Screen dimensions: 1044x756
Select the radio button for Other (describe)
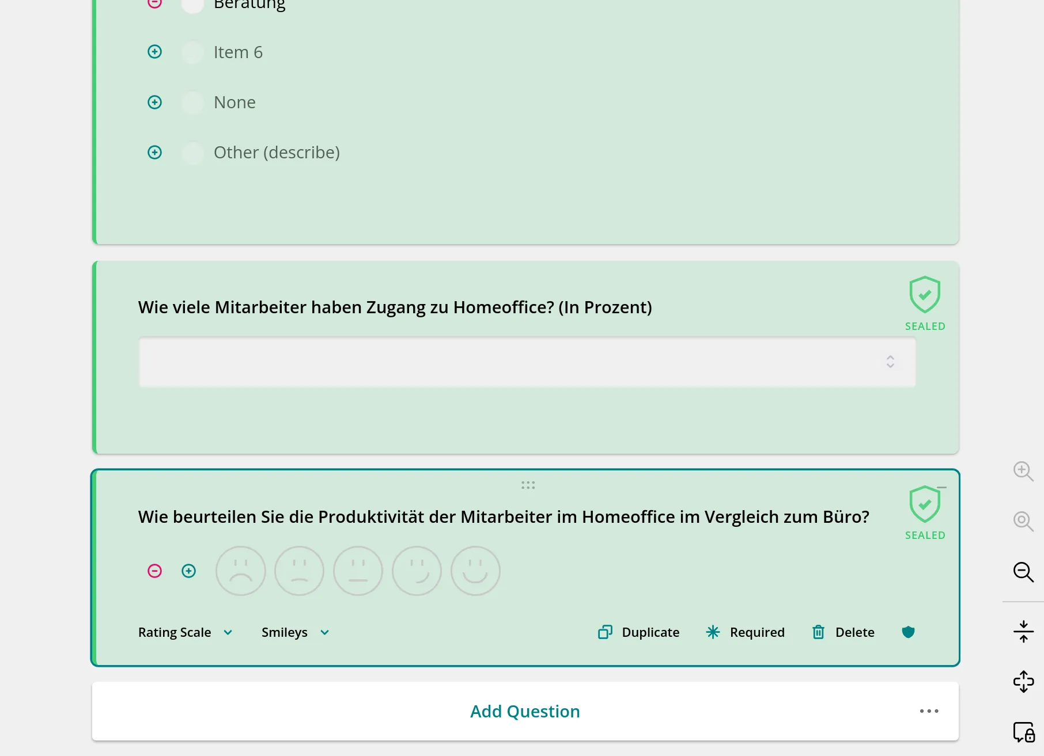coord(192,153)
